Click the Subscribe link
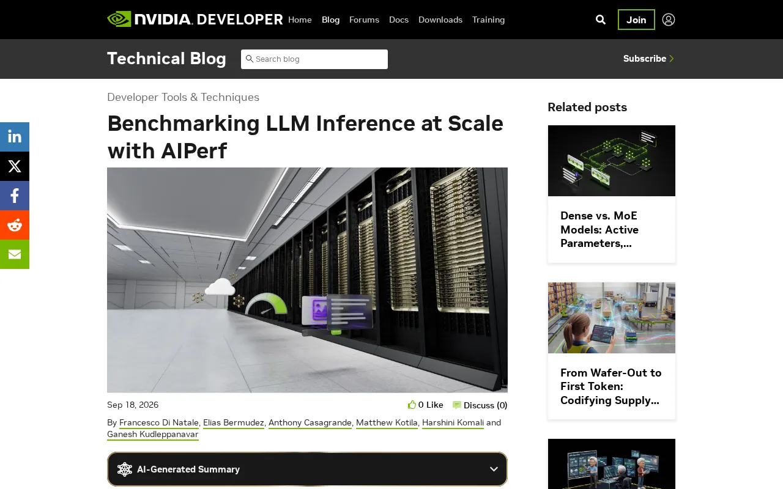 pyautogui.click(x=648, y=59)
